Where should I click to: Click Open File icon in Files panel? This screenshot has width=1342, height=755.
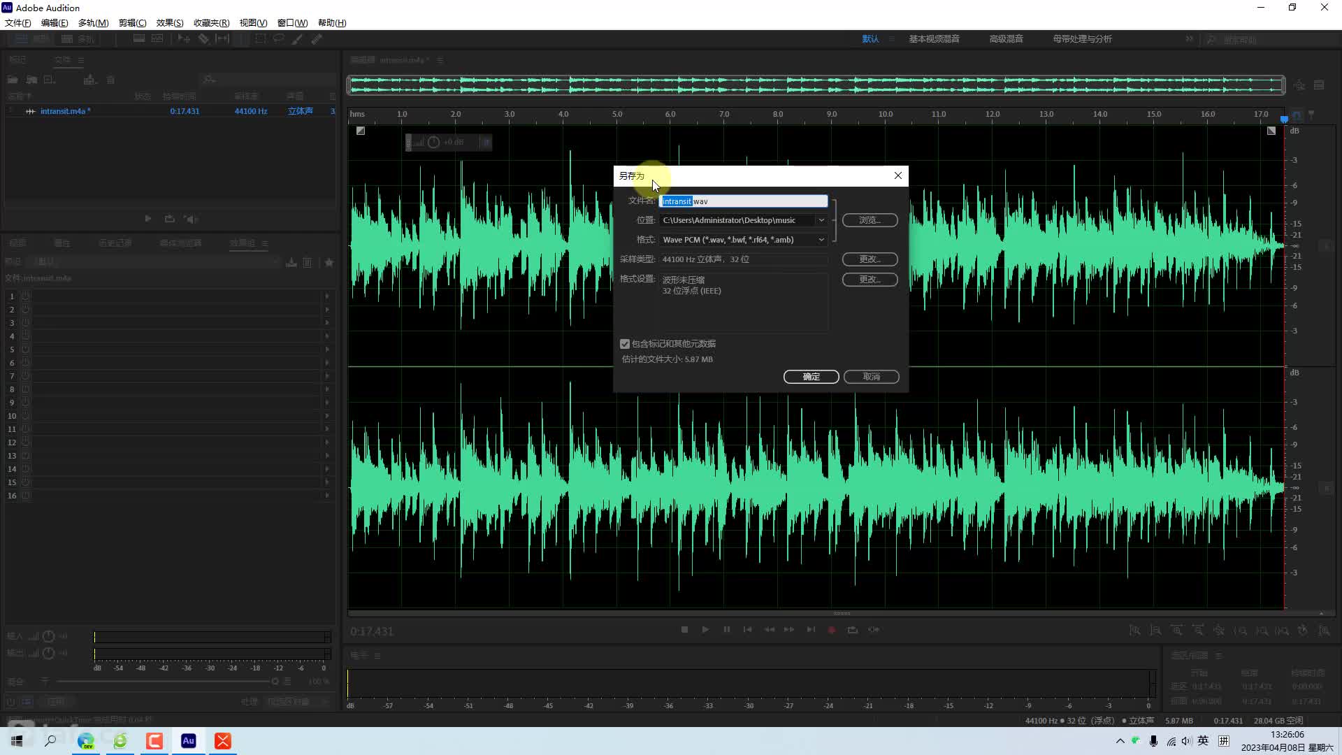[x=13, y=80]
